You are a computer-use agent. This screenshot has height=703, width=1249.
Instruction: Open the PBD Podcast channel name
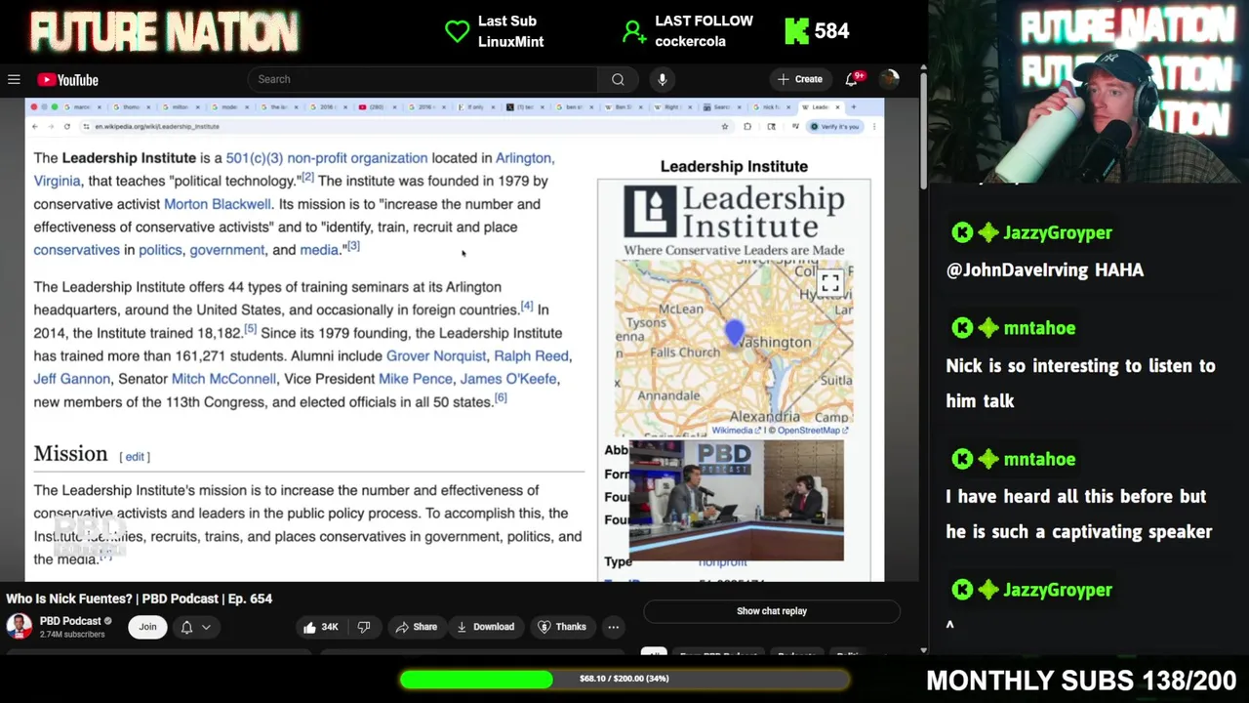click(x=70, y=621)
